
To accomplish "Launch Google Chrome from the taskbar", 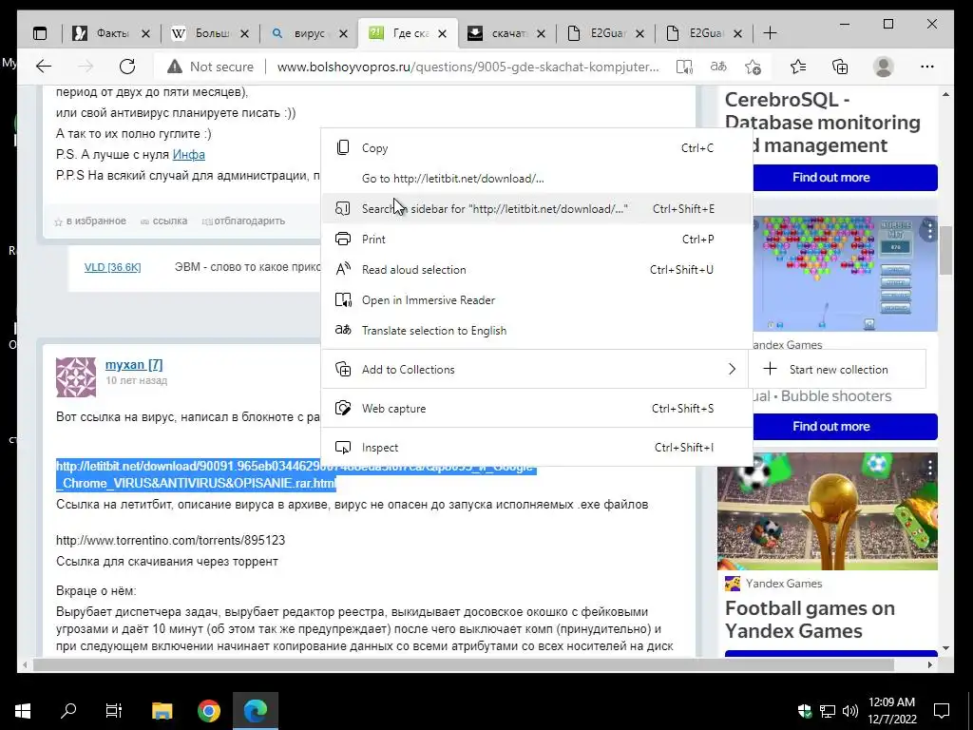I will pos(208,711).
